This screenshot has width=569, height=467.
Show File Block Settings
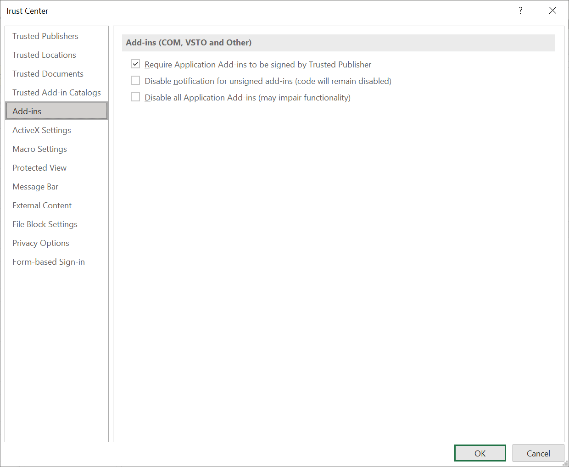56,224
